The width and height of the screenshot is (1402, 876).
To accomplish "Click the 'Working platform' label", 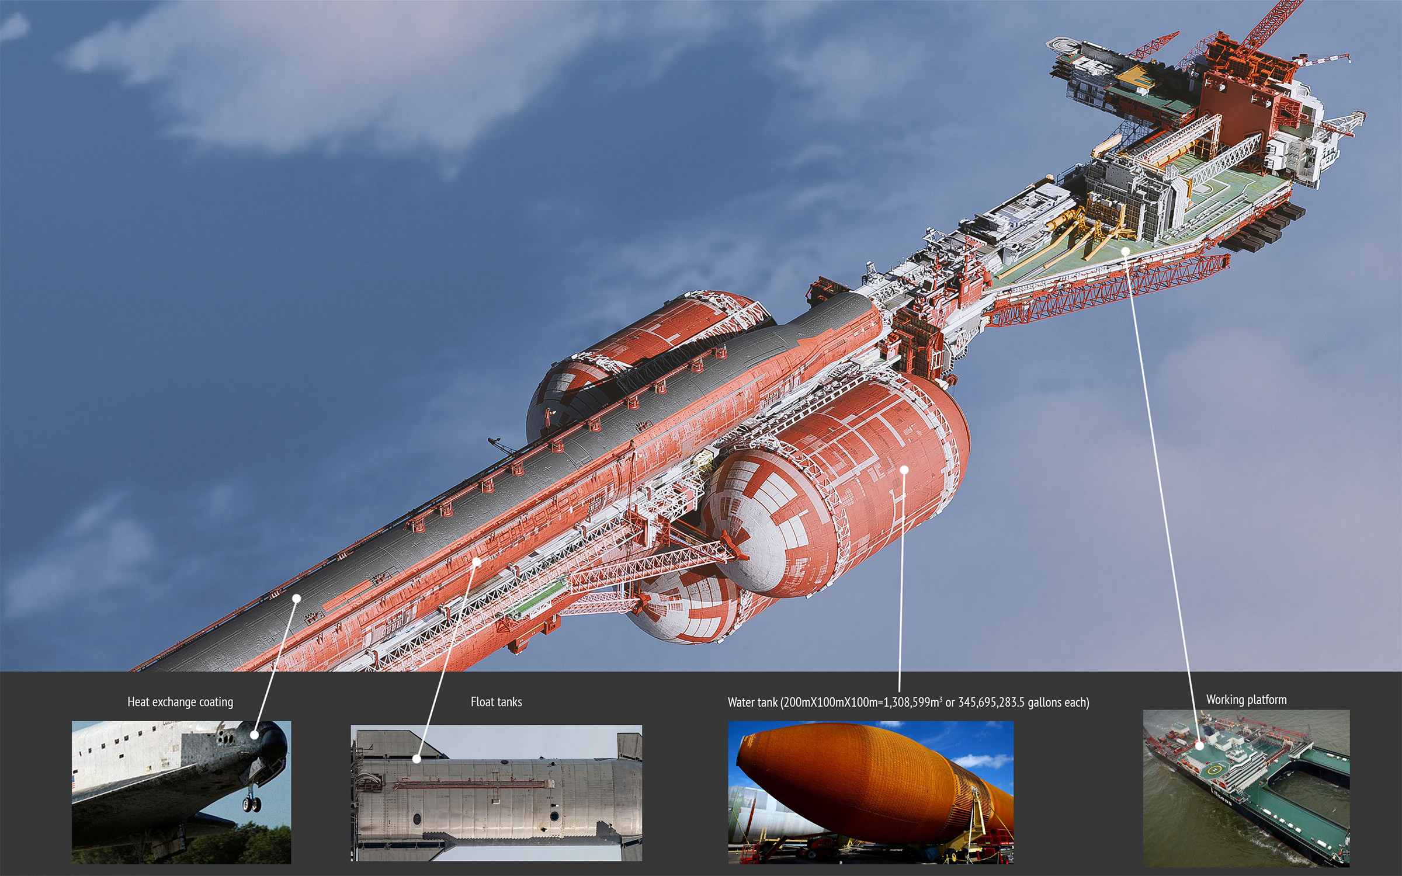I will pos(1246,700).
